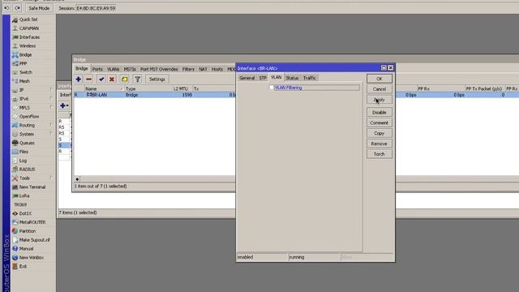Expand the System submenu

(51, 134)
